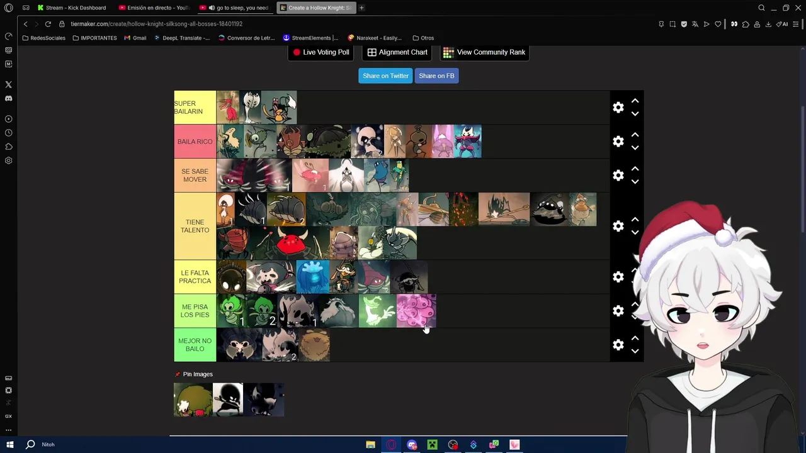
Task: Move MEJOR NO BAILO tier up
Action: (635, 338)
